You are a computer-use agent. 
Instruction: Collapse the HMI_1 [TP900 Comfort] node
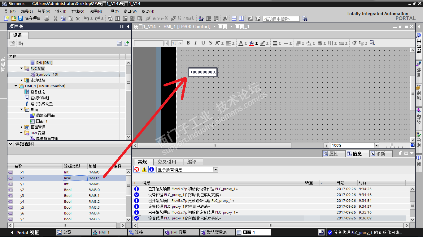click(x=16, y=86)
